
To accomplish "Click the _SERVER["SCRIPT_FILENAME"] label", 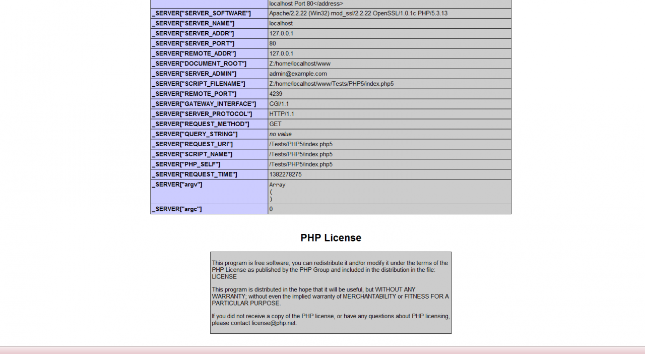I will [199, 84].
